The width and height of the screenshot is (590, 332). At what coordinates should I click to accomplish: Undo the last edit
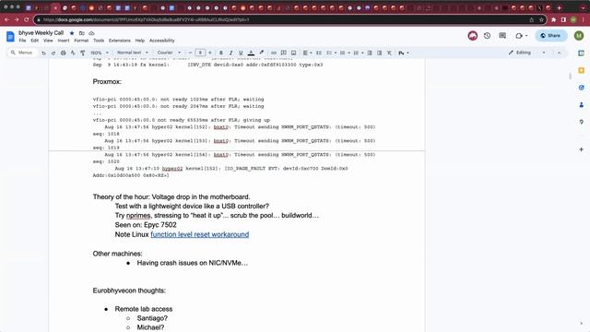43,53
